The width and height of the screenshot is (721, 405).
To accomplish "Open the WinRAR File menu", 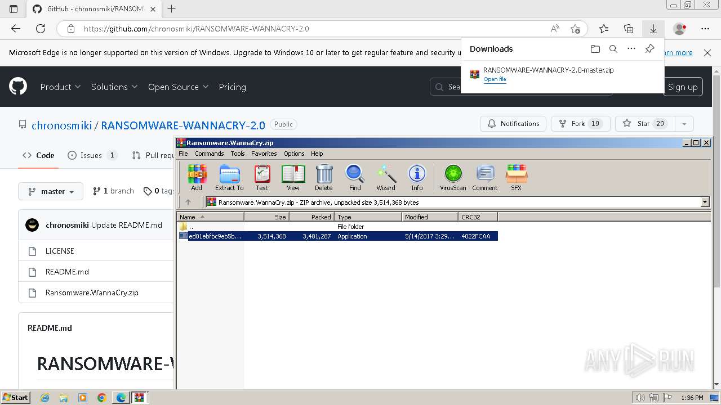I will (183, 154).
